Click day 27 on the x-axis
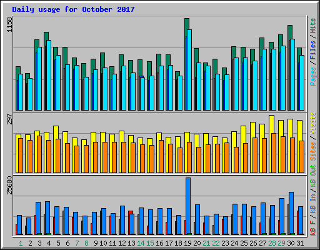320x250 pixels. (262, 243)
